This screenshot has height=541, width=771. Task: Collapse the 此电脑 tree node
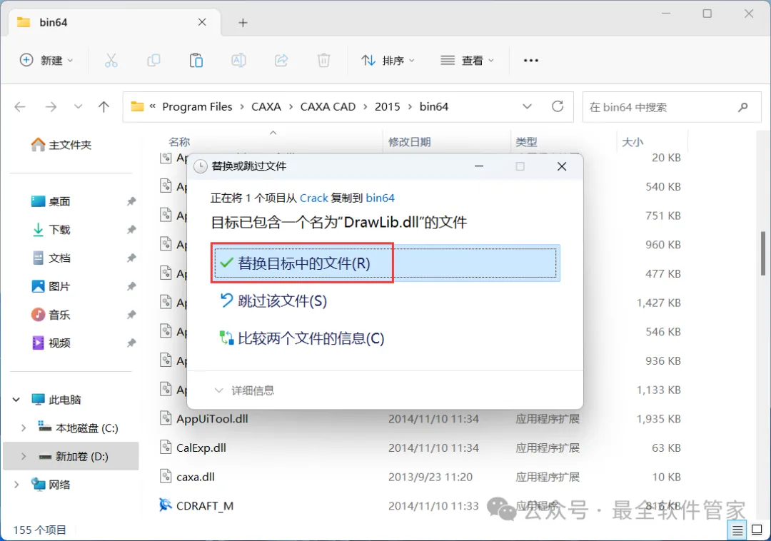tap(16, 400)
